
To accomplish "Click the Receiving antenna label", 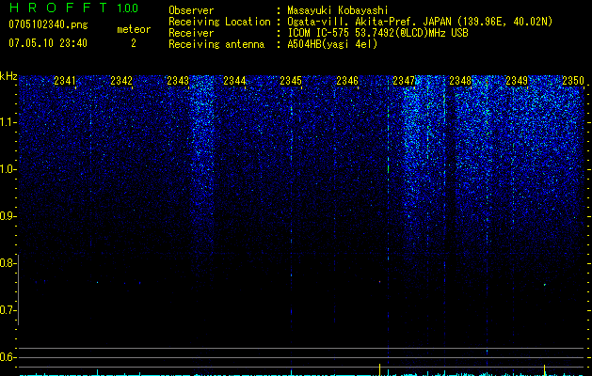I will click(x=216, y=44).
